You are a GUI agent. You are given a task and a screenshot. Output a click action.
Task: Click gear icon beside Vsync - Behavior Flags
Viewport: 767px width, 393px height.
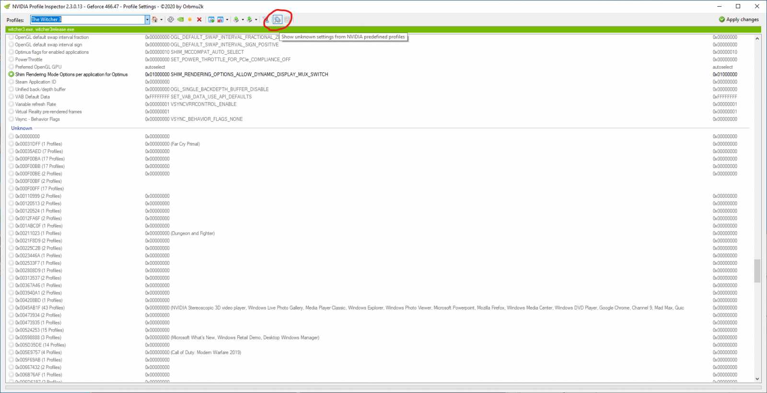coord(11,119)
